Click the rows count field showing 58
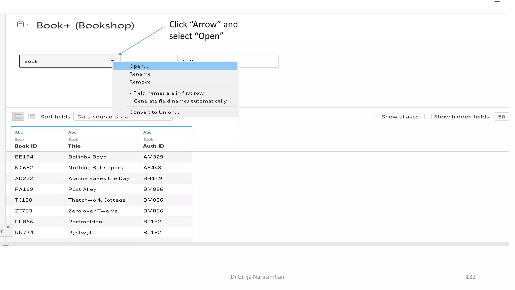The height and width of the screenshot is (290, 515). click(501, 117)
